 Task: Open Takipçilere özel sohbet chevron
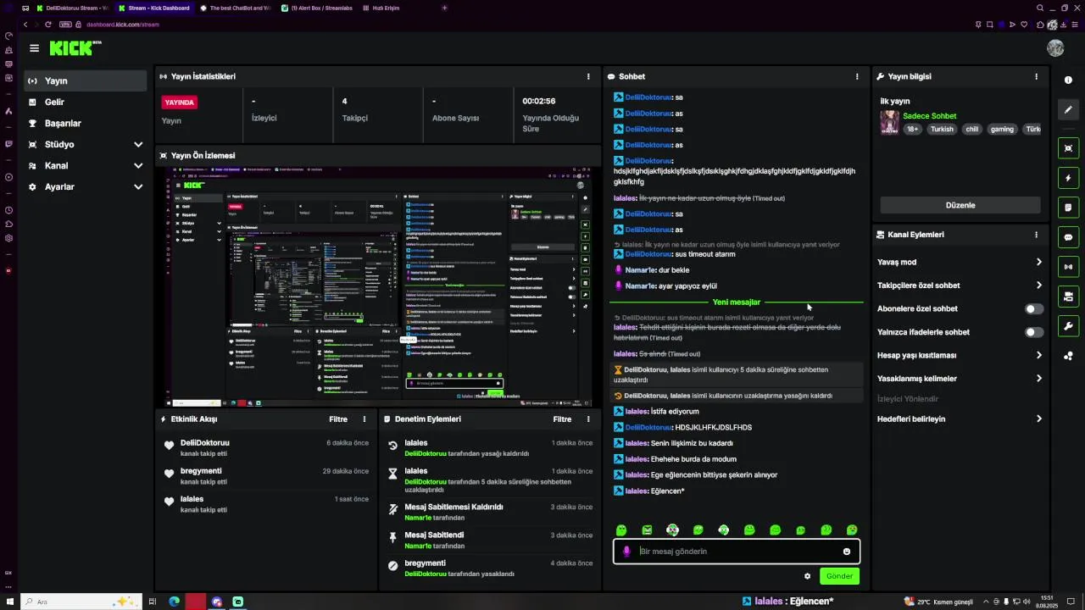click(x=1038, y=286)
